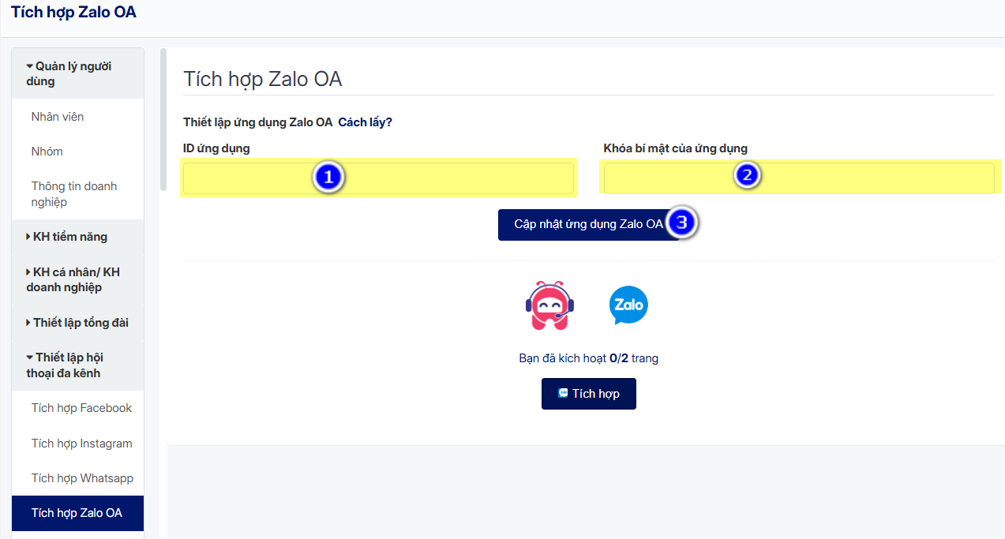Expand the Thiết lập tổng đài section
Image resolution: width=1005 pixels, height=539 pixels.
77,322
